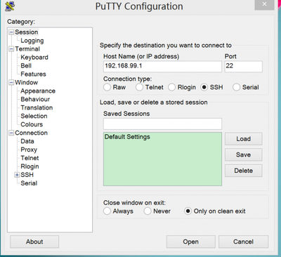Open the Proxy settings category

pos(29,150)
